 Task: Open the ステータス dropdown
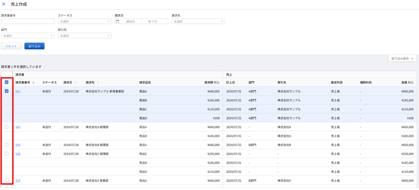tap(85, 21)
